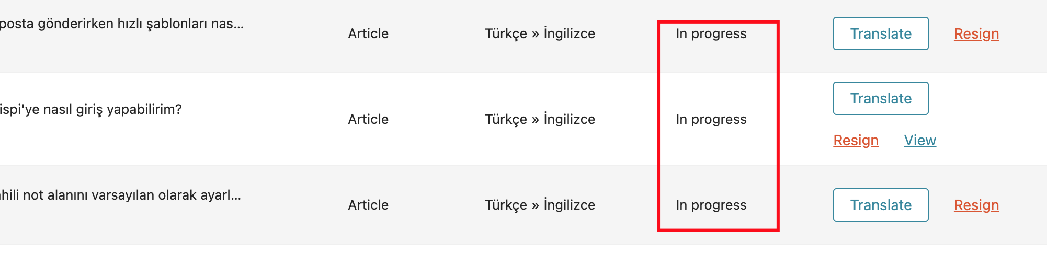This screenshot has height=253, width=1047.
Task: Click 'Türkçe » İngilizce' in the middle row
Action: coord(540,119)
